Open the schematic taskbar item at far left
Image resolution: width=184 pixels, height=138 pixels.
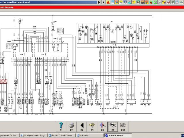[x=9, y=135]
